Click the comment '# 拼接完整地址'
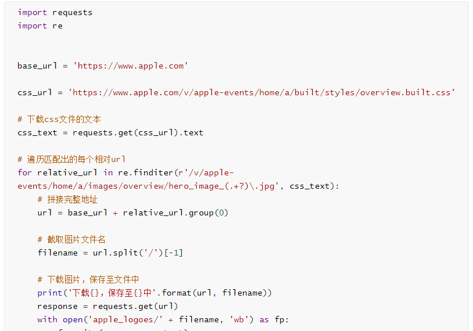Image resolution: width=473 pixels, height=331 pixels. pos(67,199)
